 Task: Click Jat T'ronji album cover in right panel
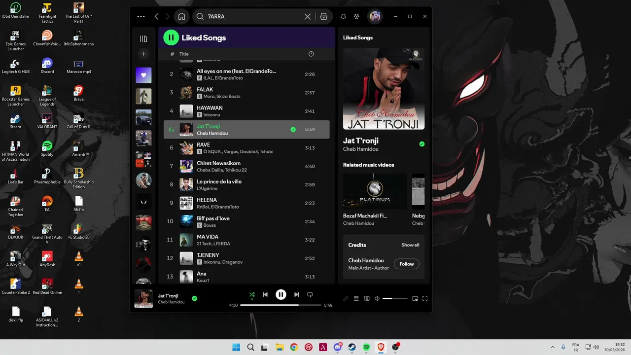(x=384, y=89)
